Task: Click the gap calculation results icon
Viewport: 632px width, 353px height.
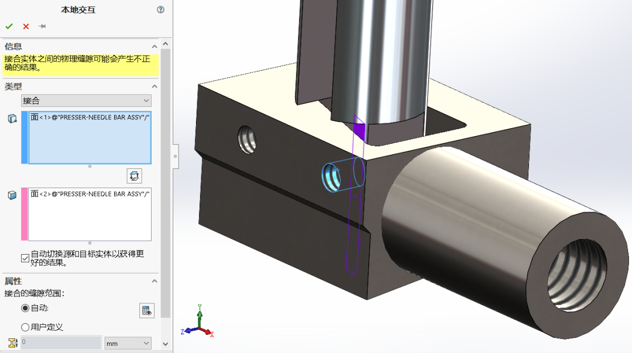Action: click(x=147, y=310)
